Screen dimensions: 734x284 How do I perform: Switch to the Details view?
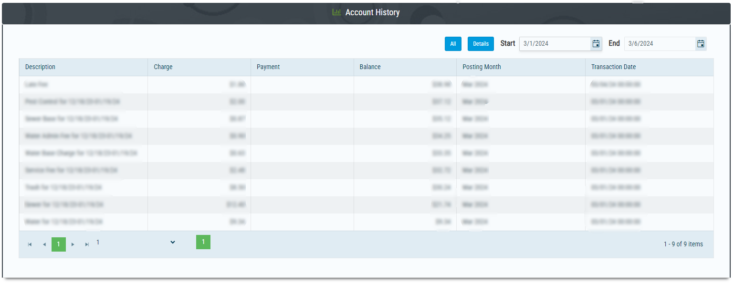click(x=481, y=43)
